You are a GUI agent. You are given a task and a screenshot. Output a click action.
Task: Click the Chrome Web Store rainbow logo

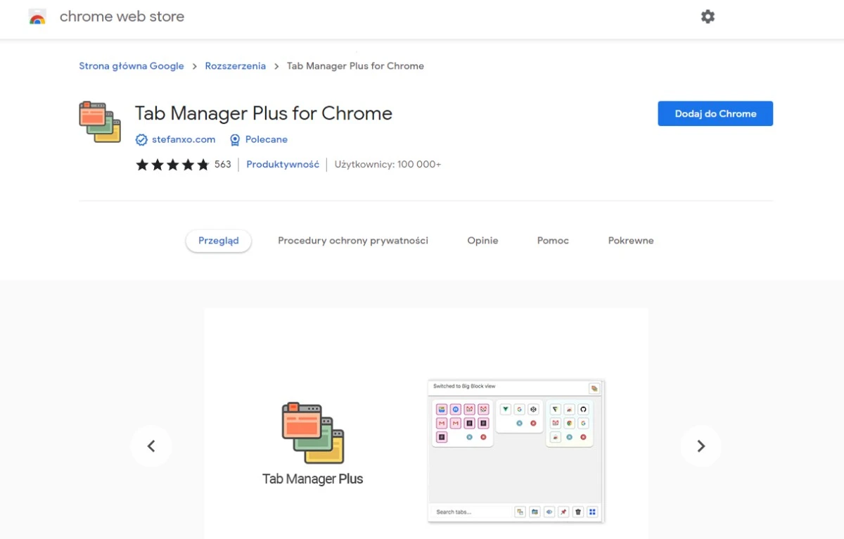pos(37,18)
